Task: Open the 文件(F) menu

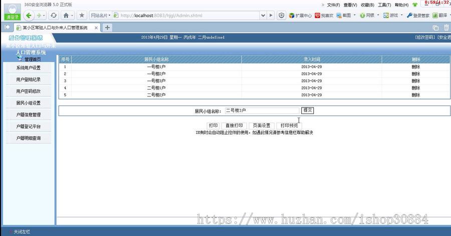Action: click(333, 5)
